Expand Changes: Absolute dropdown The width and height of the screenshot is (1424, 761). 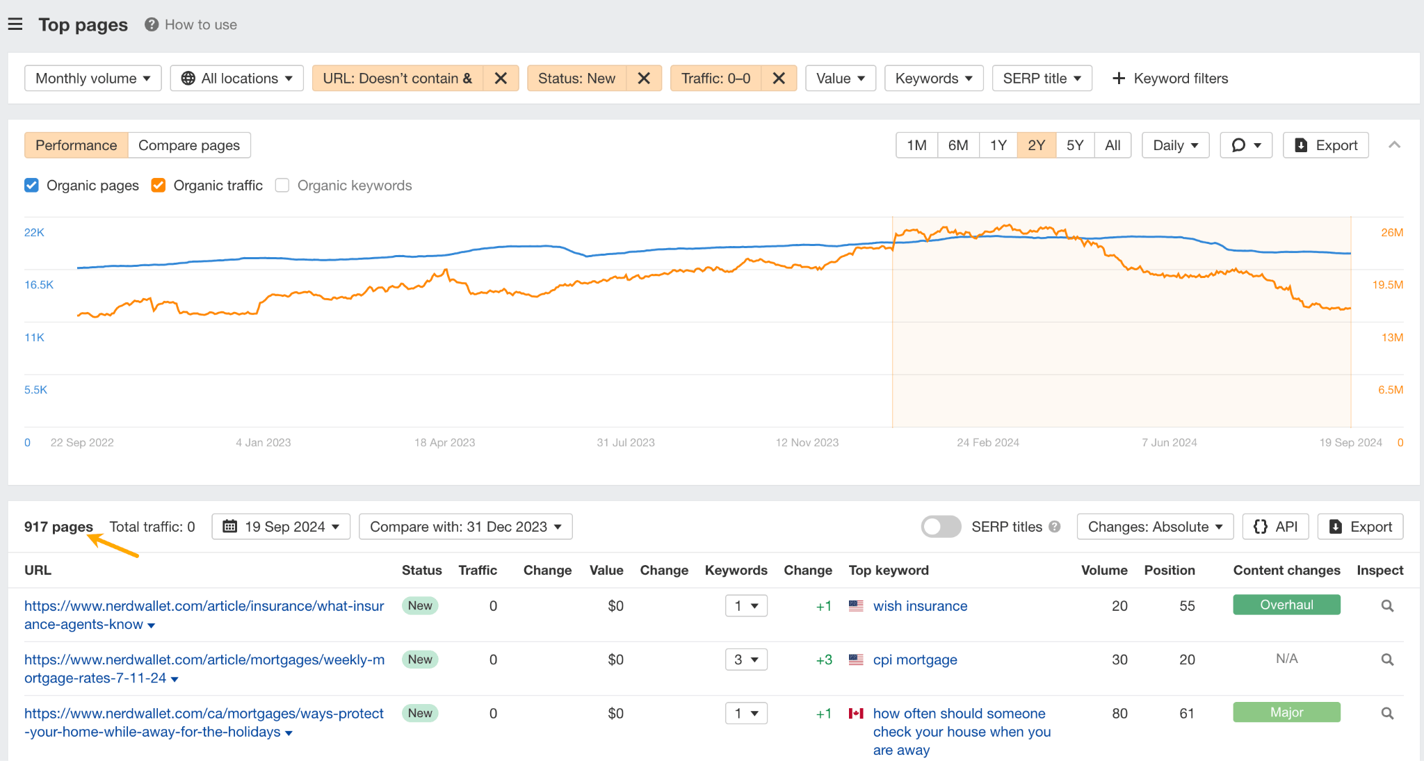tap(1155, 527)
